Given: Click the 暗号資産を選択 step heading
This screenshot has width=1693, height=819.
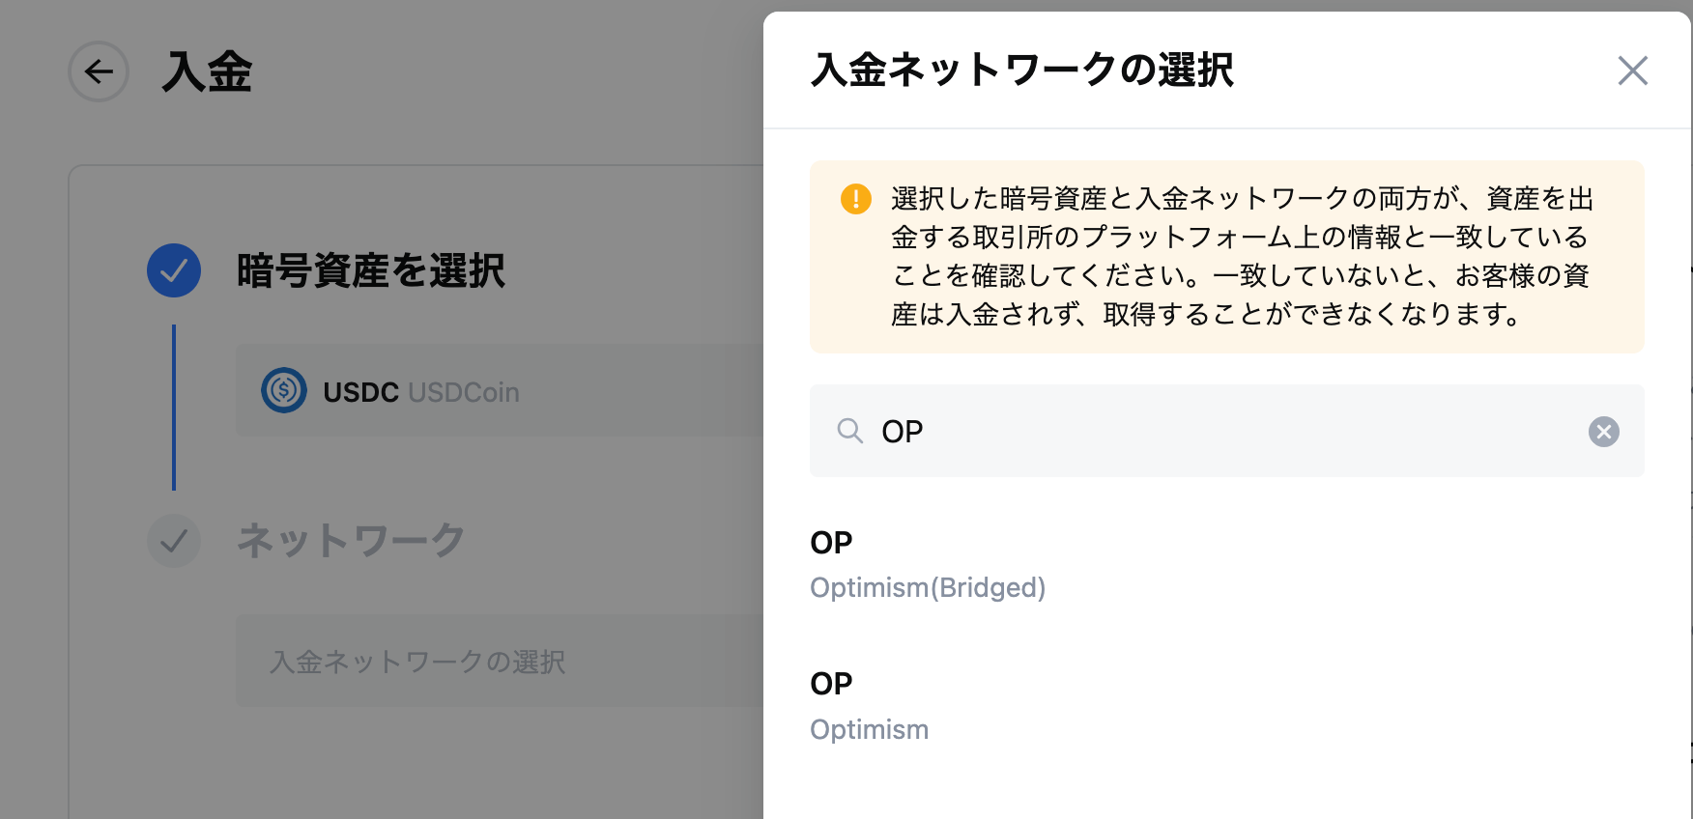Looking at the screenshot, I should (371, 271).
